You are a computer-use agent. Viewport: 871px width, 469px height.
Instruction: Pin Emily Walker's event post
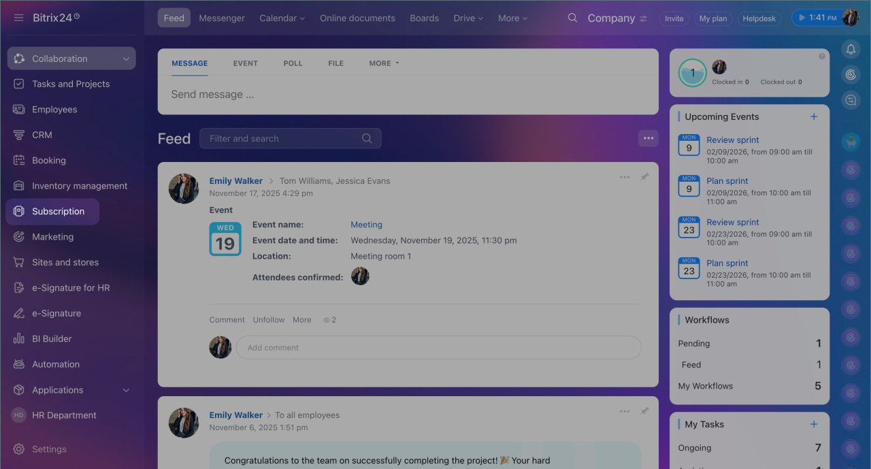point(644,177)
